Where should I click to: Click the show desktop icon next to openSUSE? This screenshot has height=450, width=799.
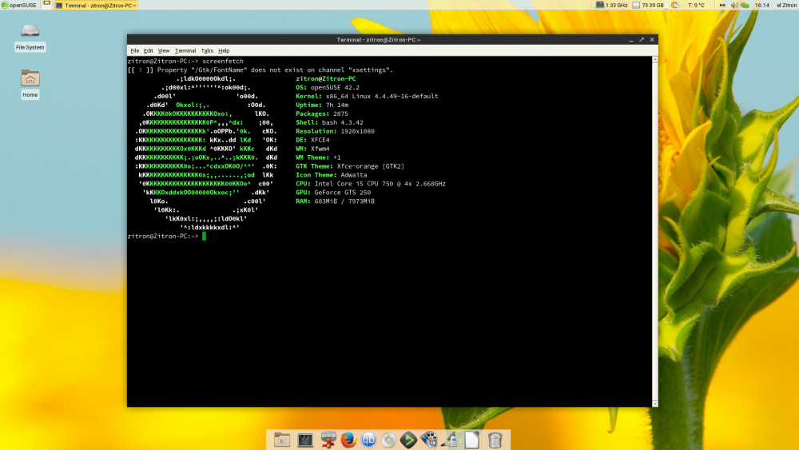click(46, 4)
